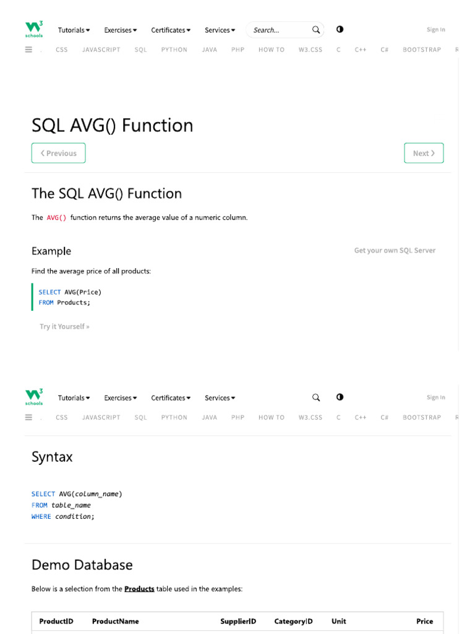
Task: Follow the Products table link
Action: [x=139, y=589]
